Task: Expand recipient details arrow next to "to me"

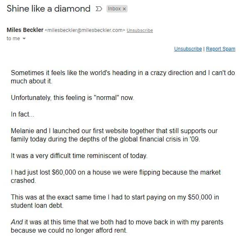Action: (24, 39)
